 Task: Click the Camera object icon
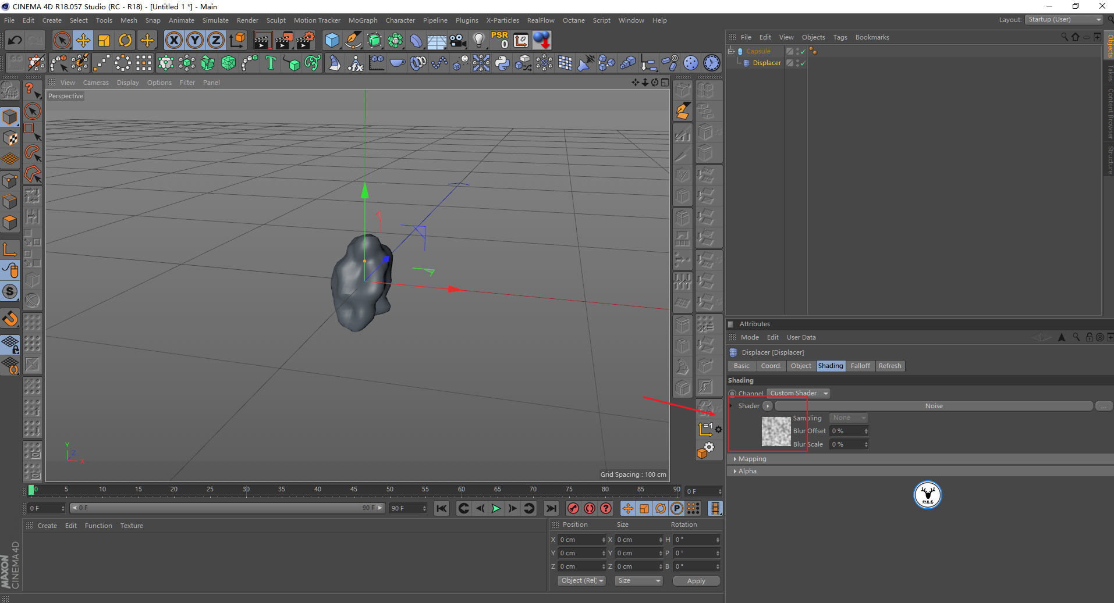tap(458, 40)
